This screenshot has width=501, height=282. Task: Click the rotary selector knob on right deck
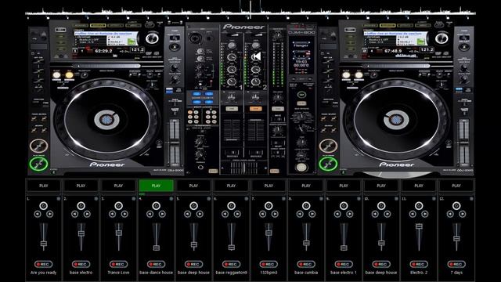pos(442,38)
